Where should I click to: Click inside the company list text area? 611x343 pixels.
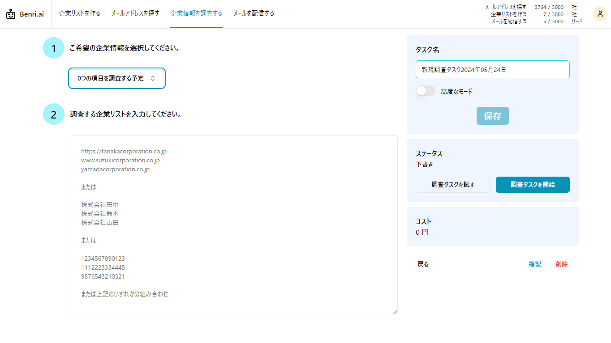[233, 224]
